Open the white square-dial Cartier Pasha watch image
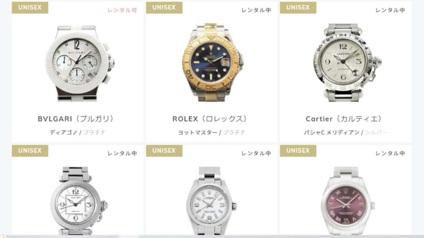The width and height of the screenshot is (424, 238). click(x=77, y=200)
